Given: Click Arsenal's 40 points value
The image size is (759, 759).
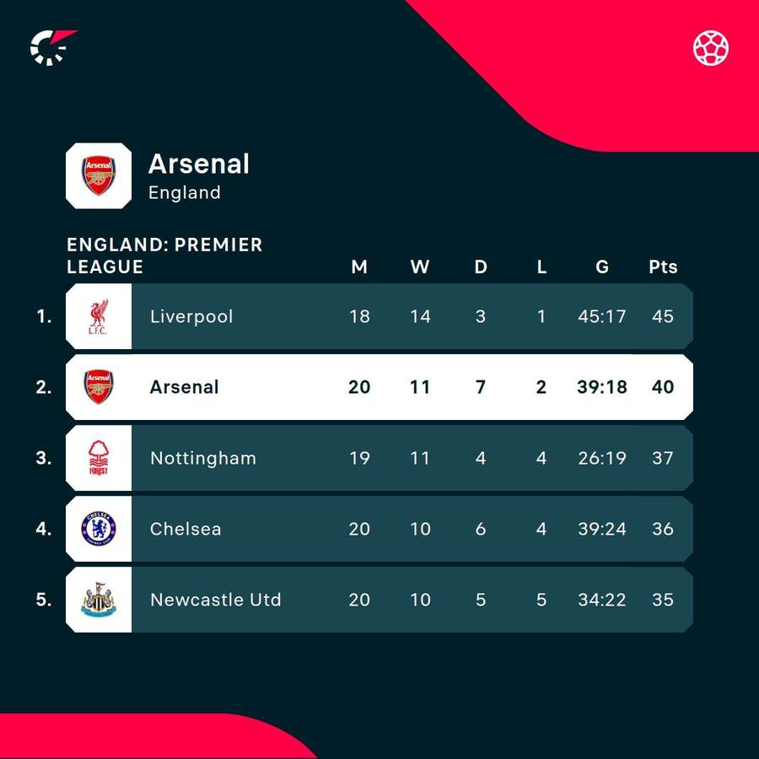Looking at the screenshot, I should tap(663, 387).
